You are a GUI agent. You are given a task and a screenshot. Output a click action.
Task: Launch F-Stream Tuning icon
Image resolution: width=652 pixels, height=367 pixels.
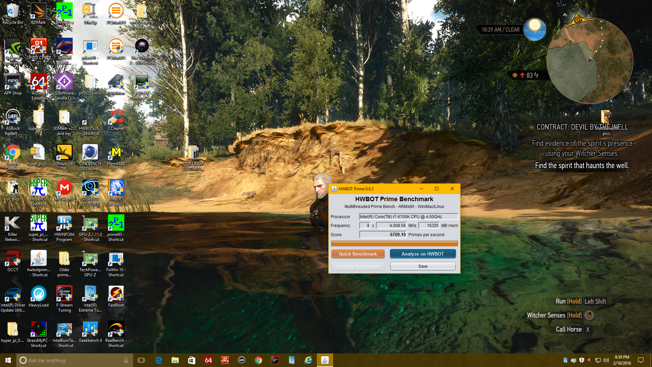(x=64, y=299)
